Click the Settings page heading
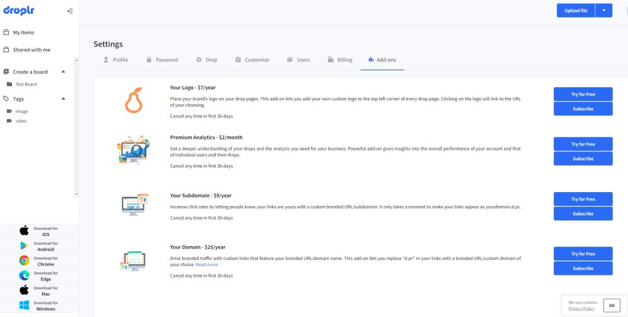The width and height of the screenshot is (628, 317). tap(108, 44)
